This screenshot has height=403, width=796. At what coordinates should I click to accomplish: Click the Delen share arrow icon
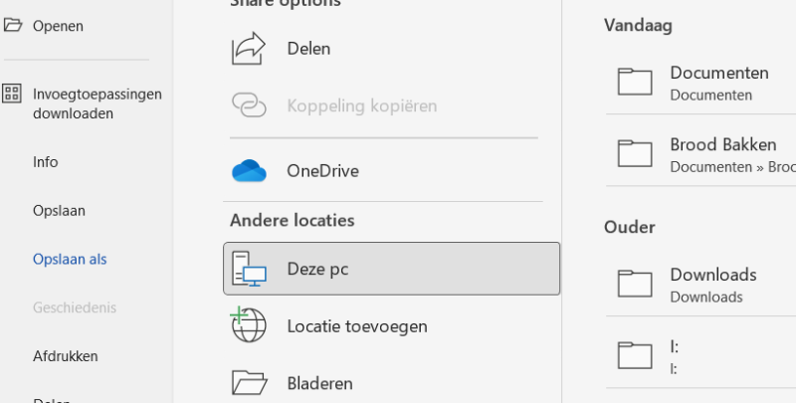click(249, 48)
